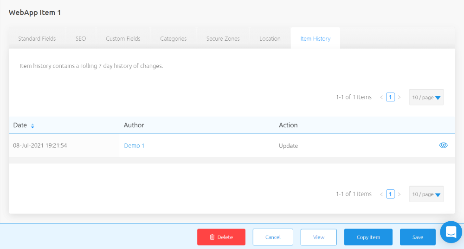
Task: Select the Custom Fields tab
Action: point(123,38)
